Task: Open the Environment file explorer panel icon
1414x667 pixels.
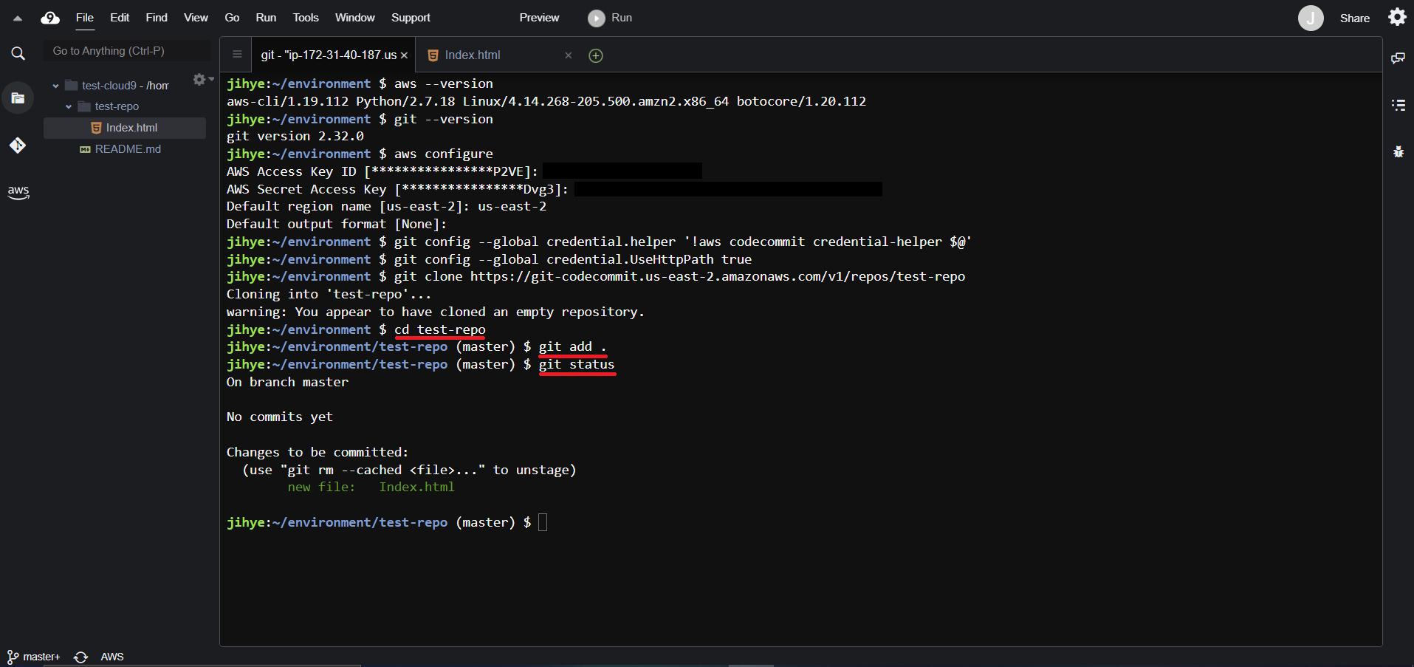Action: (18, 98)
